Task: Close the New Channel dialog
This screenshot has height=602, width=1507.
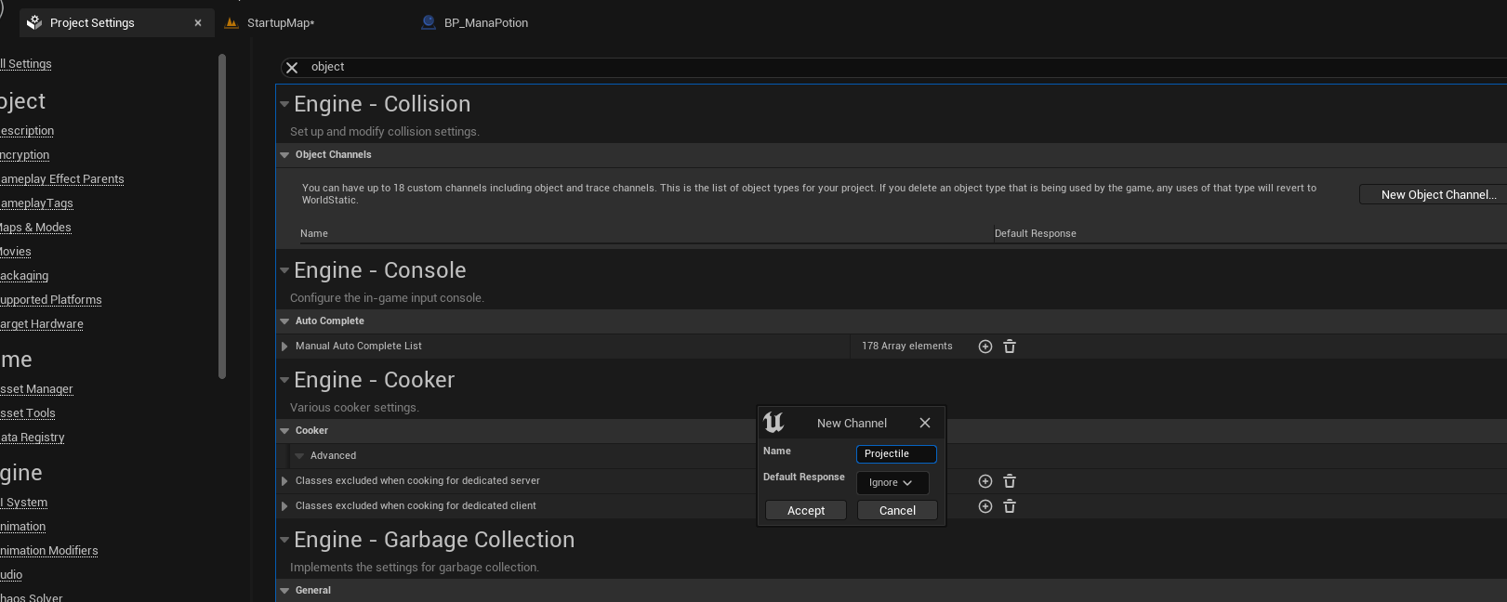Action: (925, 423)
